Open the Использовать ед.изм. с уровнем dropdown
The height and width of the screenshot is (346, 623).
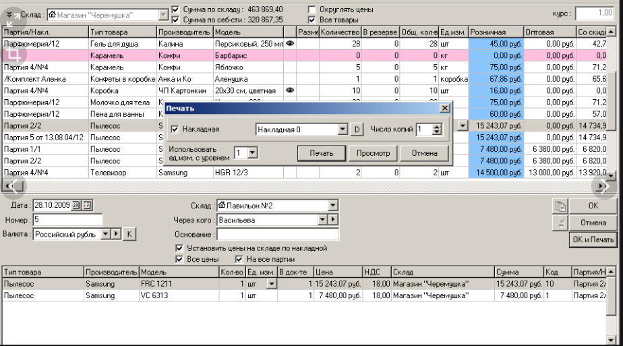click(253, 152)
